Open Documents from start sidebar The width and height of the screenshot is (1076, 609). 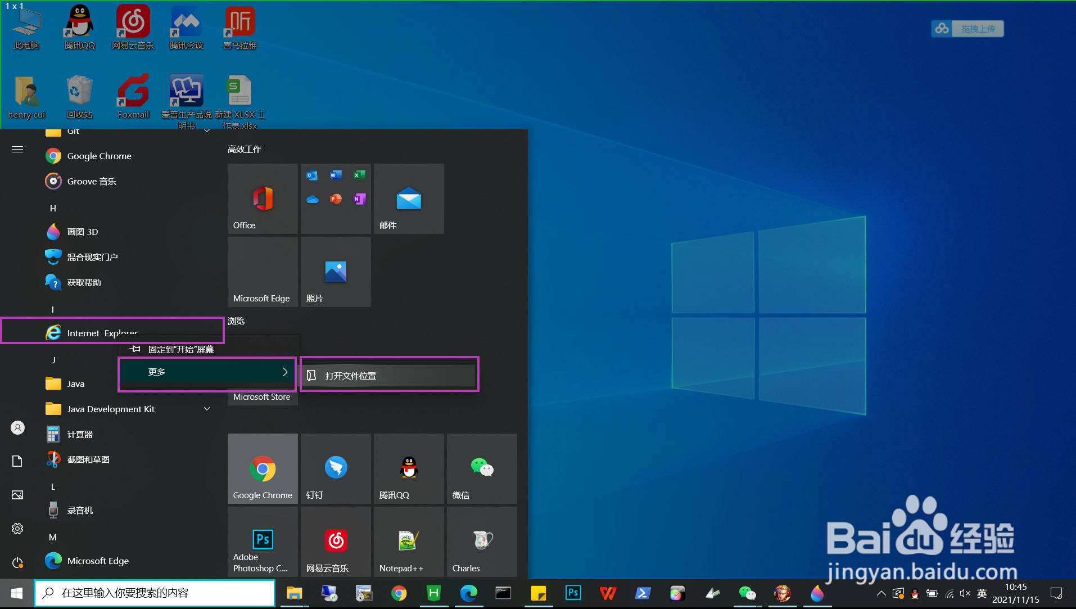point(17,461)
